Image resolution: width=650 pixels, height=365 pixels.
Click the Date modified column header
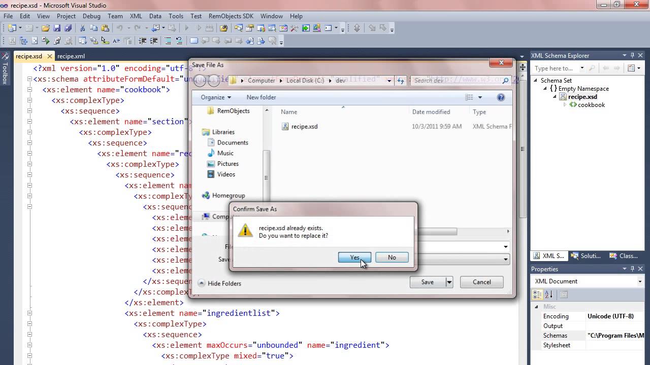tap(431, 112)
